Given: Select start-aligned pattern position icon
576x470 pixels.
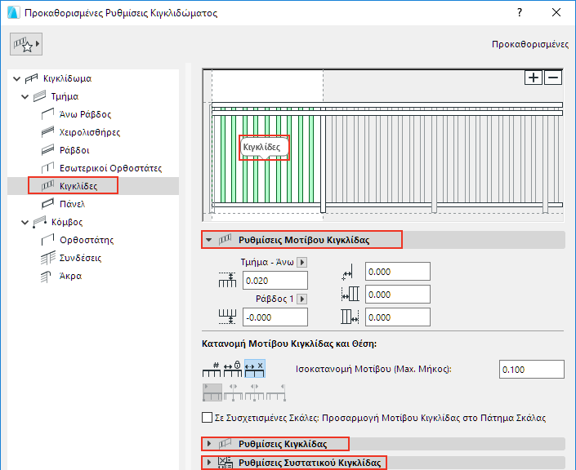Looking at the screenshot, I should coord(212,392).
